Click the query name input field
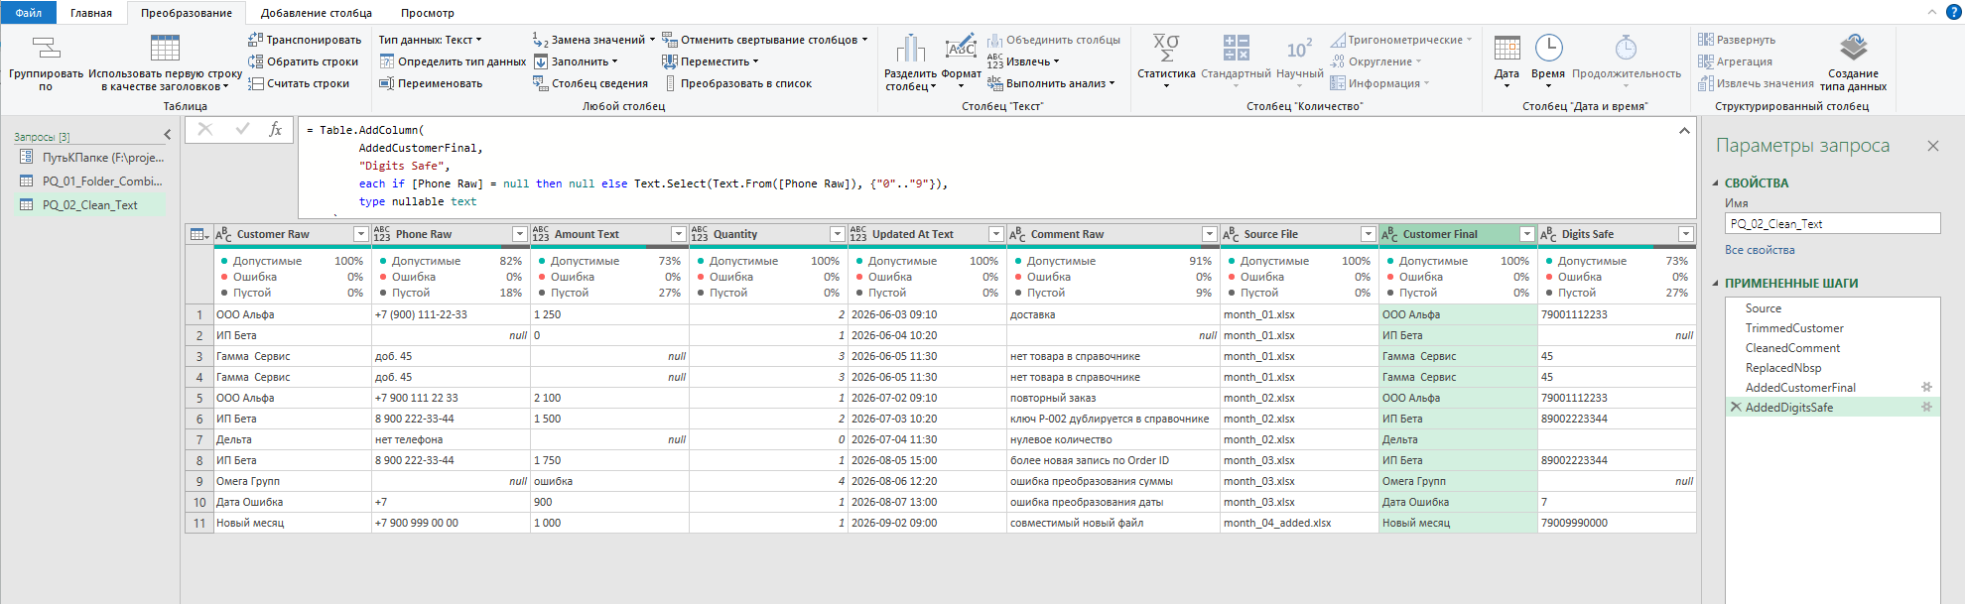The image size is (1965, 604). (1832, 224)
